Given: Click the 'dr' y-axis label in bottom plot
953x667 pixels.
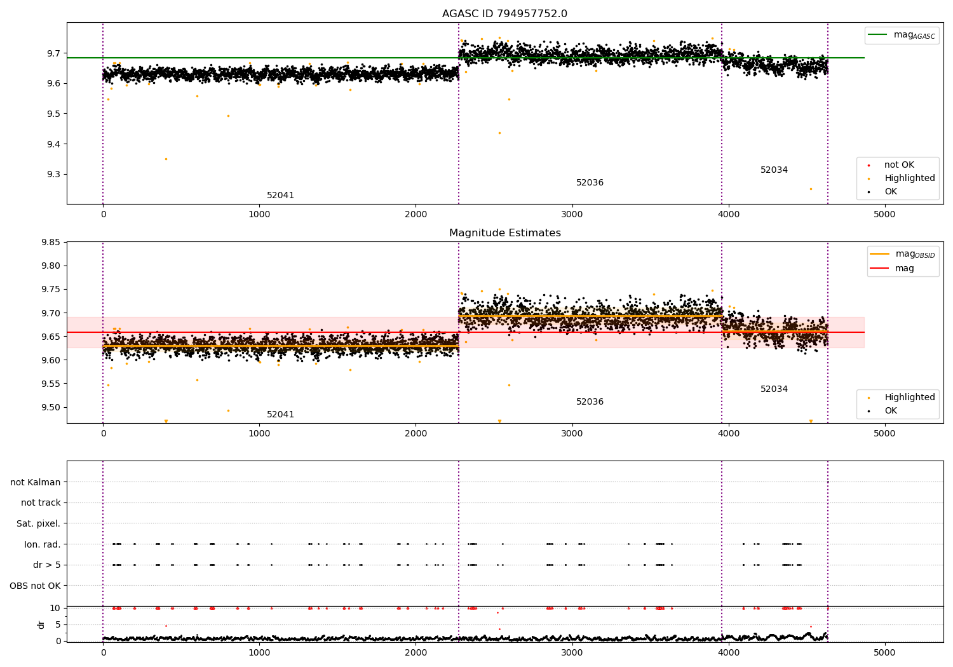Looking at the screenshot, I should pyautogui.click(x=41, y=624).
